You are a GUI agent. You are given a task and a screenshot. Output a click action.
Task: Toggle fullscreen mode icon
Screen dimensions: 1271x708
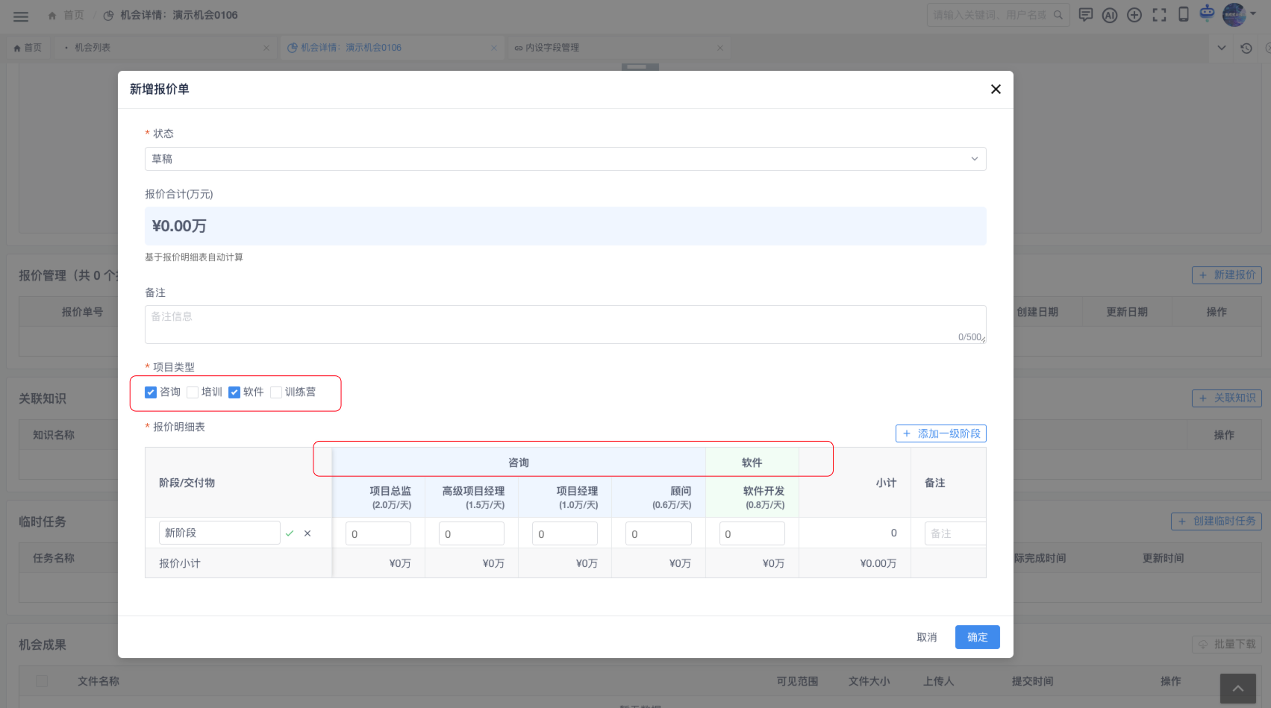coord(1159,15)
